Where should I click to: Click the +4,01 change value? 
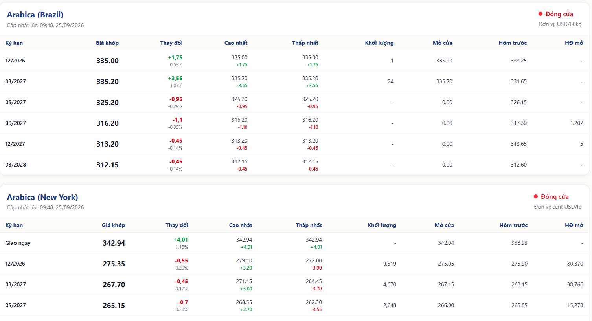(x=181, y=240)
